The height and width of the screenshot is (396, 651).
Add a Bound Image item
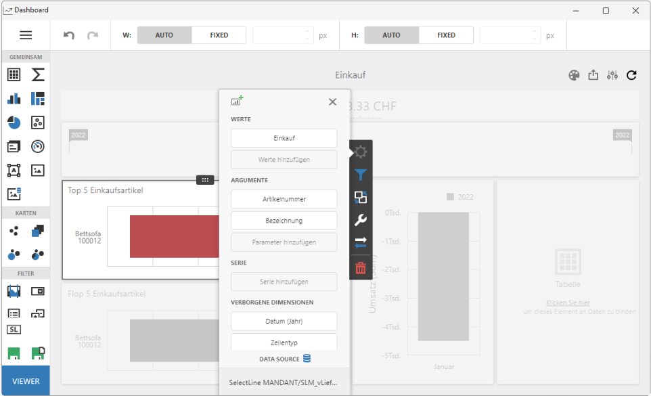[x=14, y=194]
